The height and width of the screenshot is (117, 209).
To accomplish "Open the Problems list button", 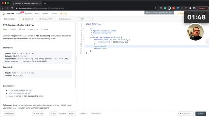I will (x=9, y=114).
